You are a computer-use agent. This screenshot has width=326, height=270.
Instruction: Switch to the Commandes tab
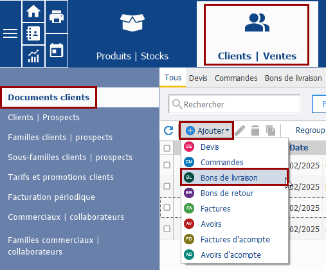point(236,78)
